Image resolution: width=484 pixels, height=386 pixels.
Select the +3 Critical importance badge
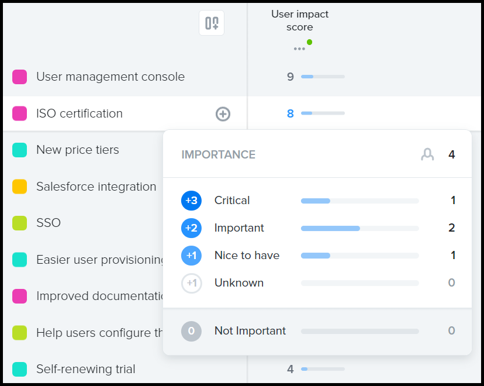(x=191, y=201)
